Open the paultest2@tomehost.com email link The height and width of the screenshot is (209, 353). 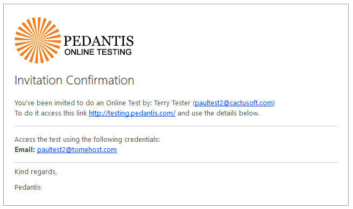[77, 150]
